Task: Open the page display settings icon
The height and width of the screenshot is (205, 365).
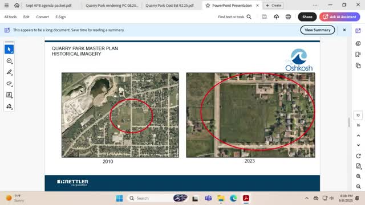Action: pyautogui.click(x=358, y=166)
